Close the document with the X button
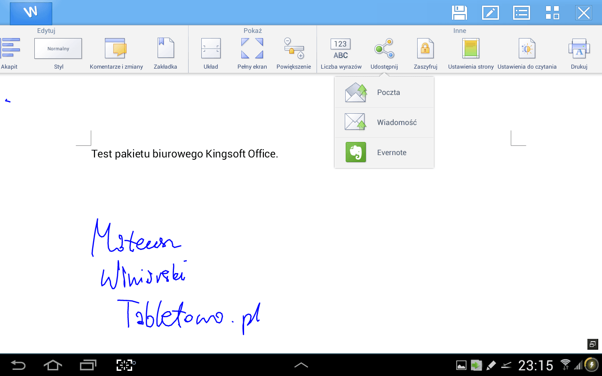The width and height of the screenshot is (602, 376). coord(584,13)
